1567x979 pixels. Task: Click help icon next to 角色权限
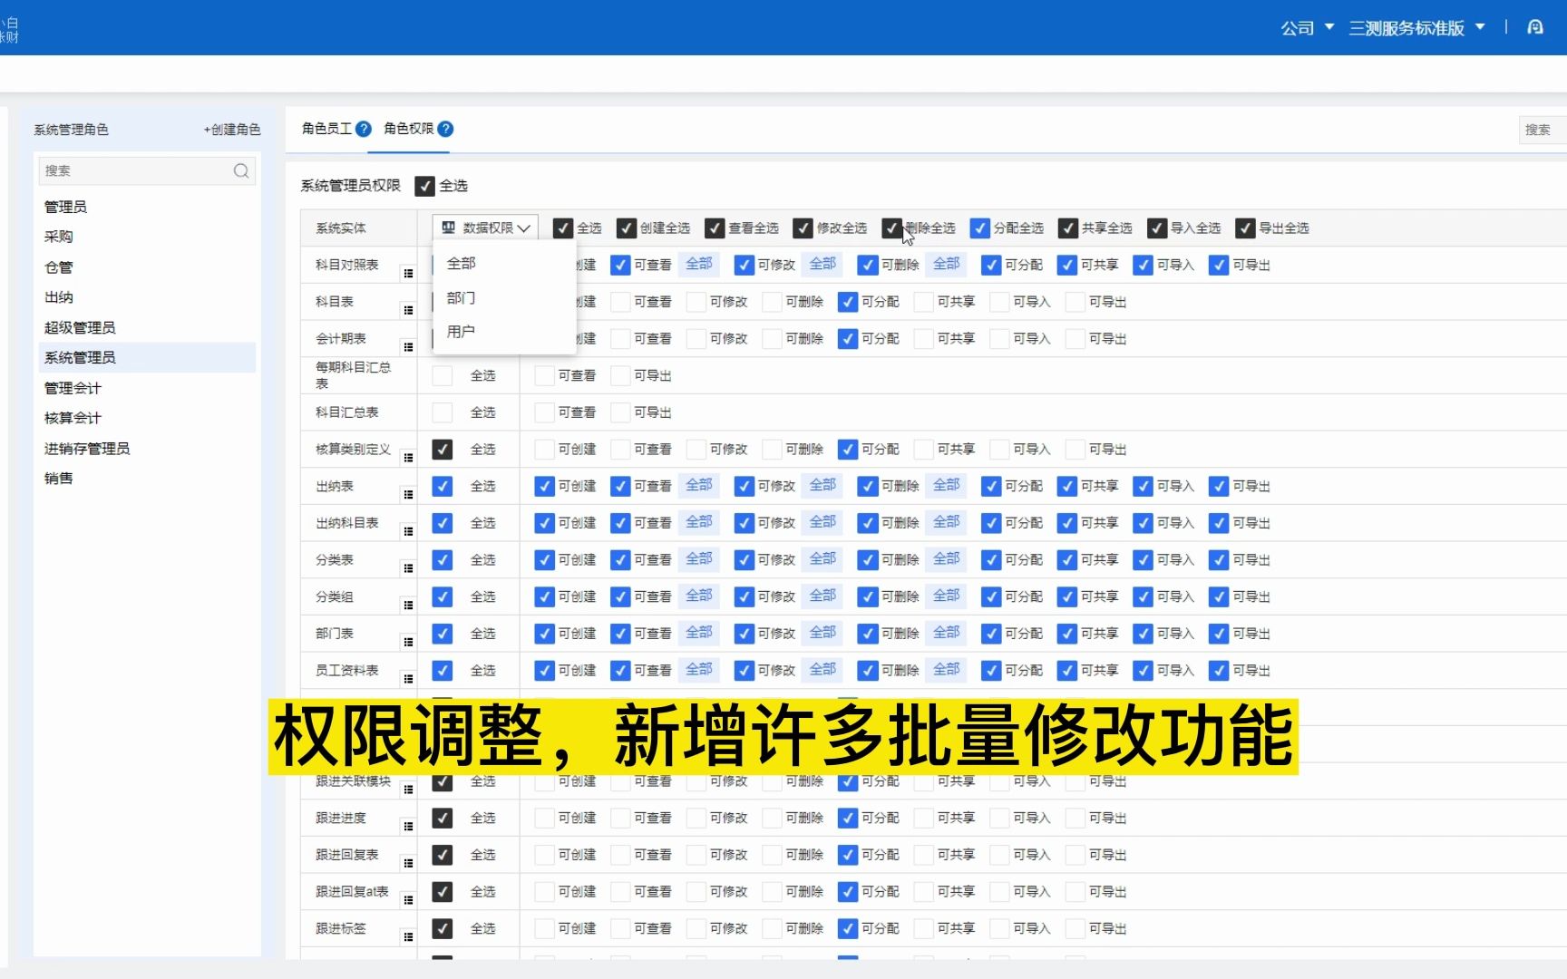pos(445,129)
